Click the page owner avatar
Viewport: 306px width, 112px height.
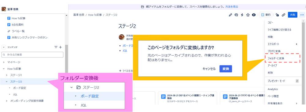coord(121,37)
